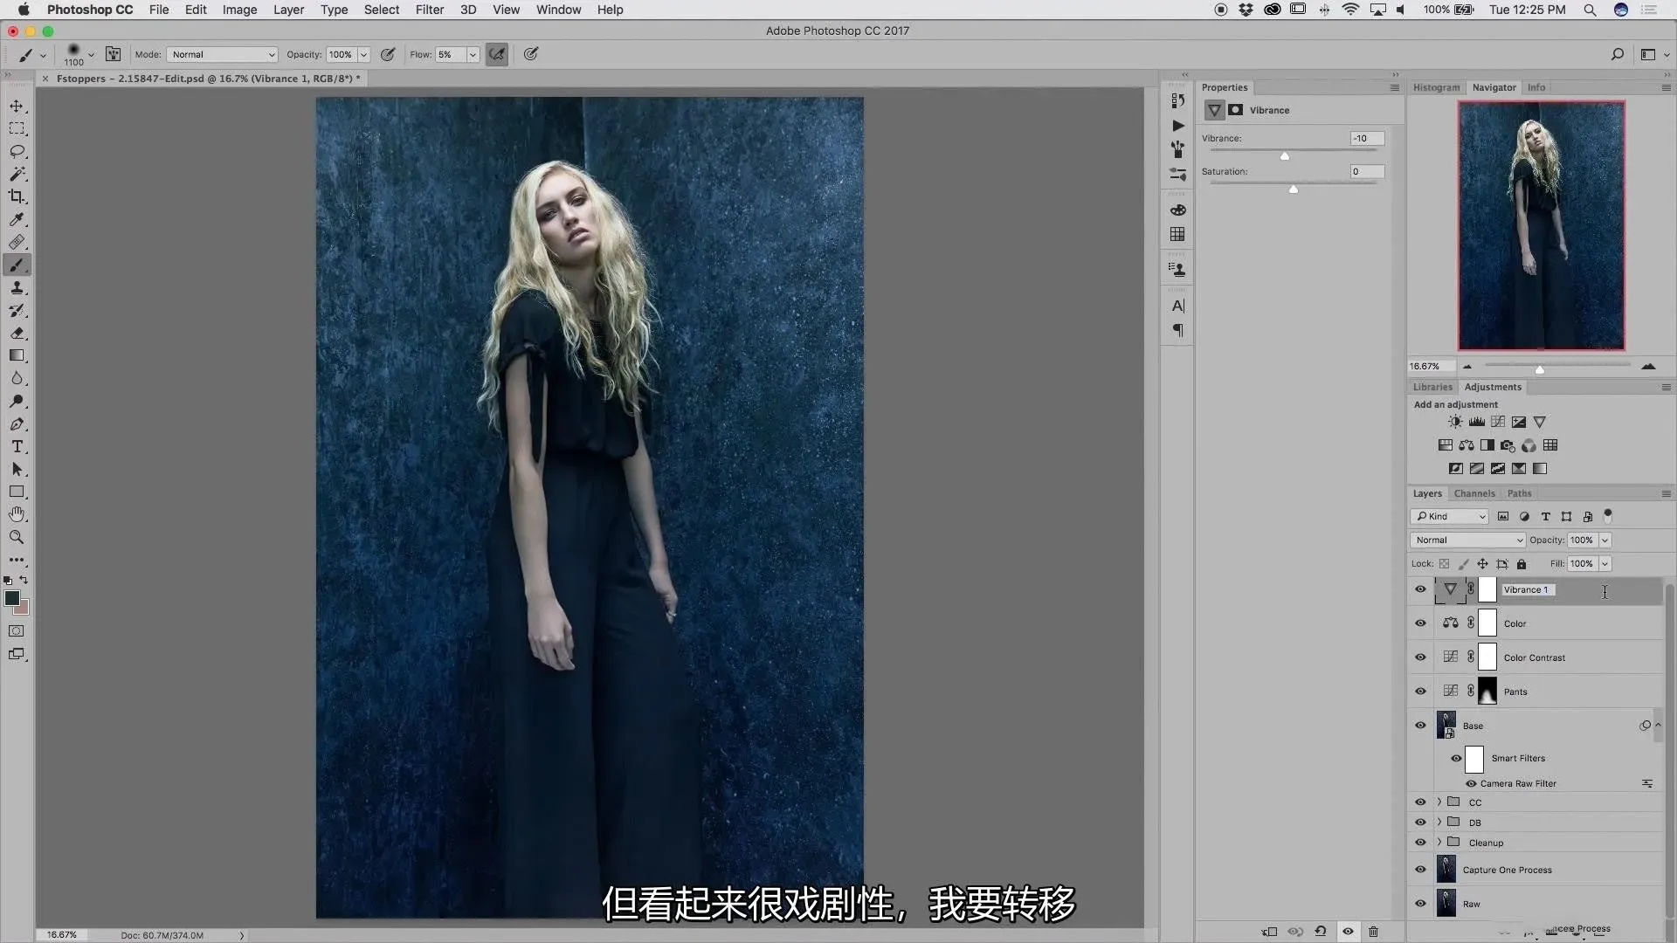This screenshot has height=943, width=1677.
Task: Open the Filter menu
Action: click(429, 10)
